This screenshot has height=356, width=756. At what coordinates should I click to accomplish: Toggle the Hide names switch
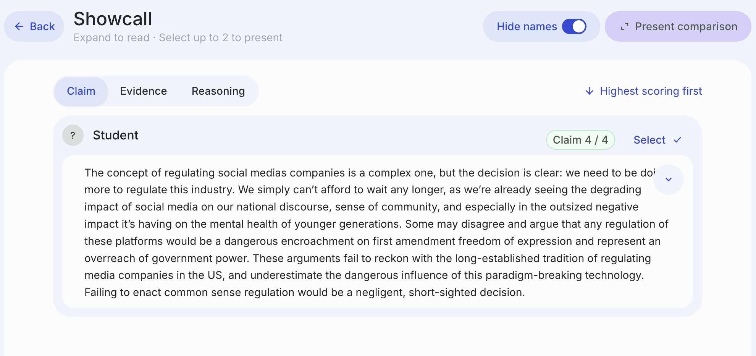click(574, 26)
